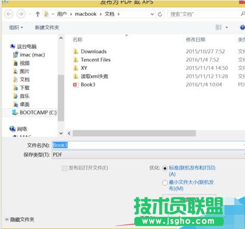
Task: Click the 文件名 input field
Action: click(x=148, y=145)
